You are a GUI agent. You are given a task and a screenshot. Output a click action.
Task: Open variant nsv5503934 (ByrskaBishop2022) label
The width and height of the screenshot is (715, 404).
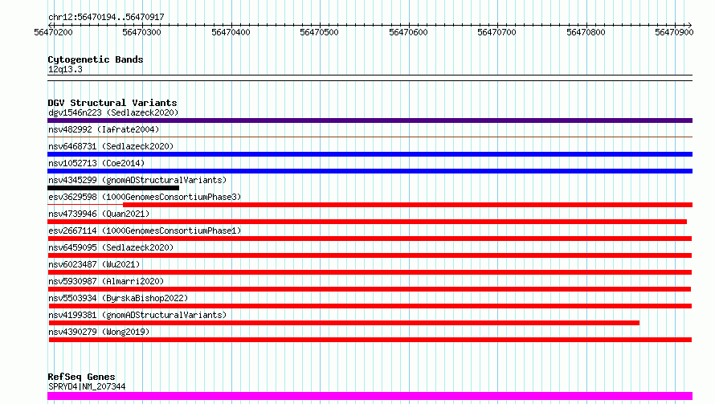(118, 298)
